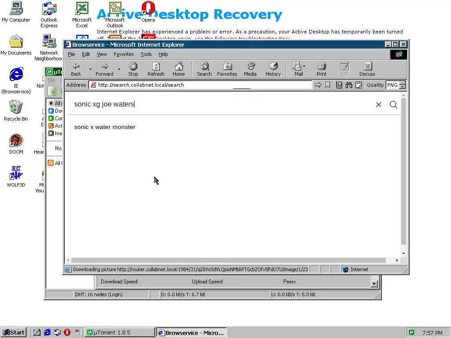451x338 pixels.
Task: Edit the Quality PNG field
Action: tap(392, 85)
